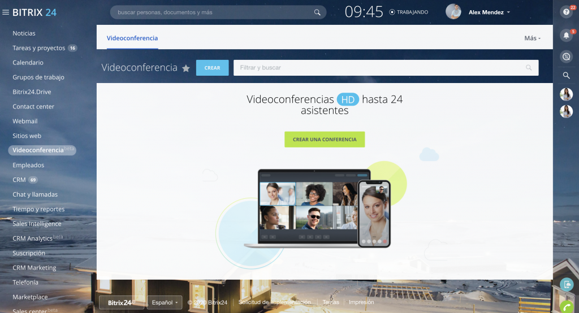This screenshot has height=313, width=579.
Task: Click the green phone call icon
Action: click(x=567, y=306)
